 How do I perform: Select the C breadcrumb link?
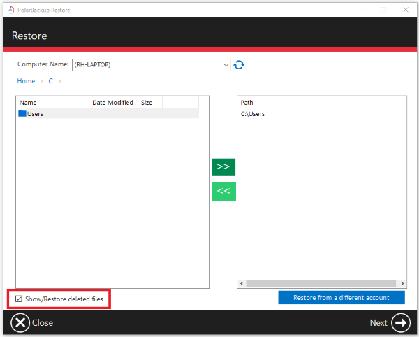[x=50, y=81]
